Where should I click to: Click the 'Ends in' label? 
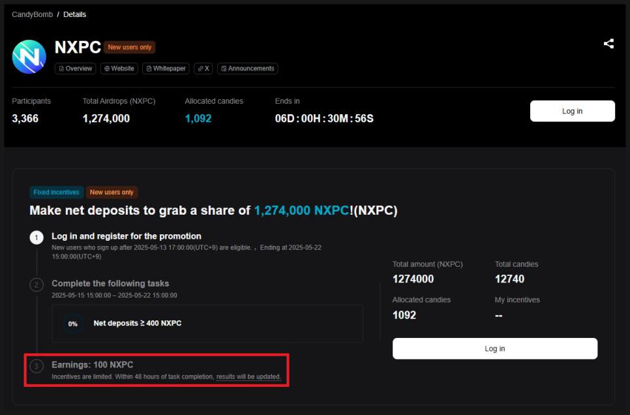coord(287,101)
